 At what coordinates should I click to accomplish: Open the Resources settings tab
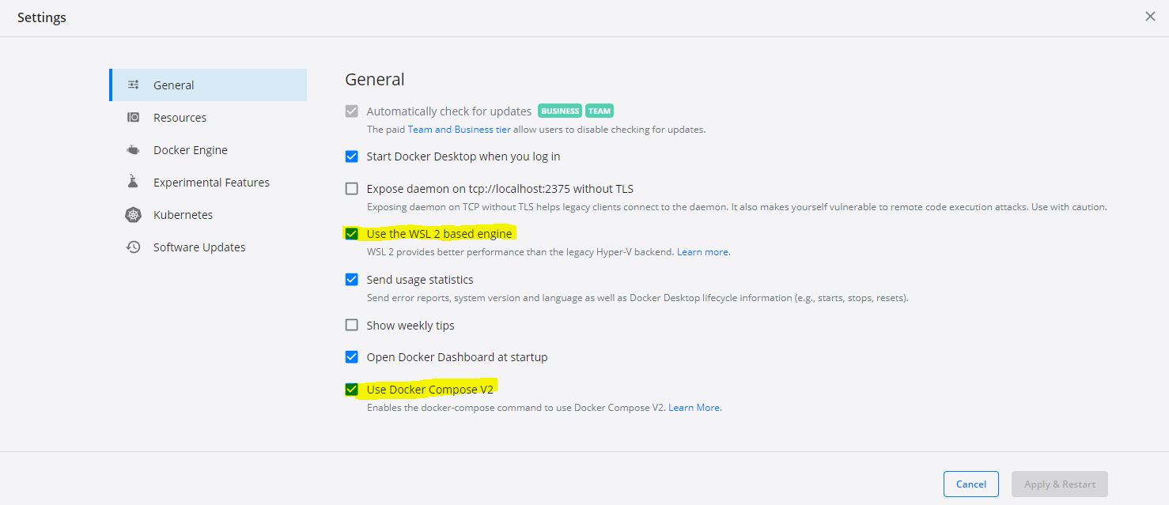[x=208, y=117]
